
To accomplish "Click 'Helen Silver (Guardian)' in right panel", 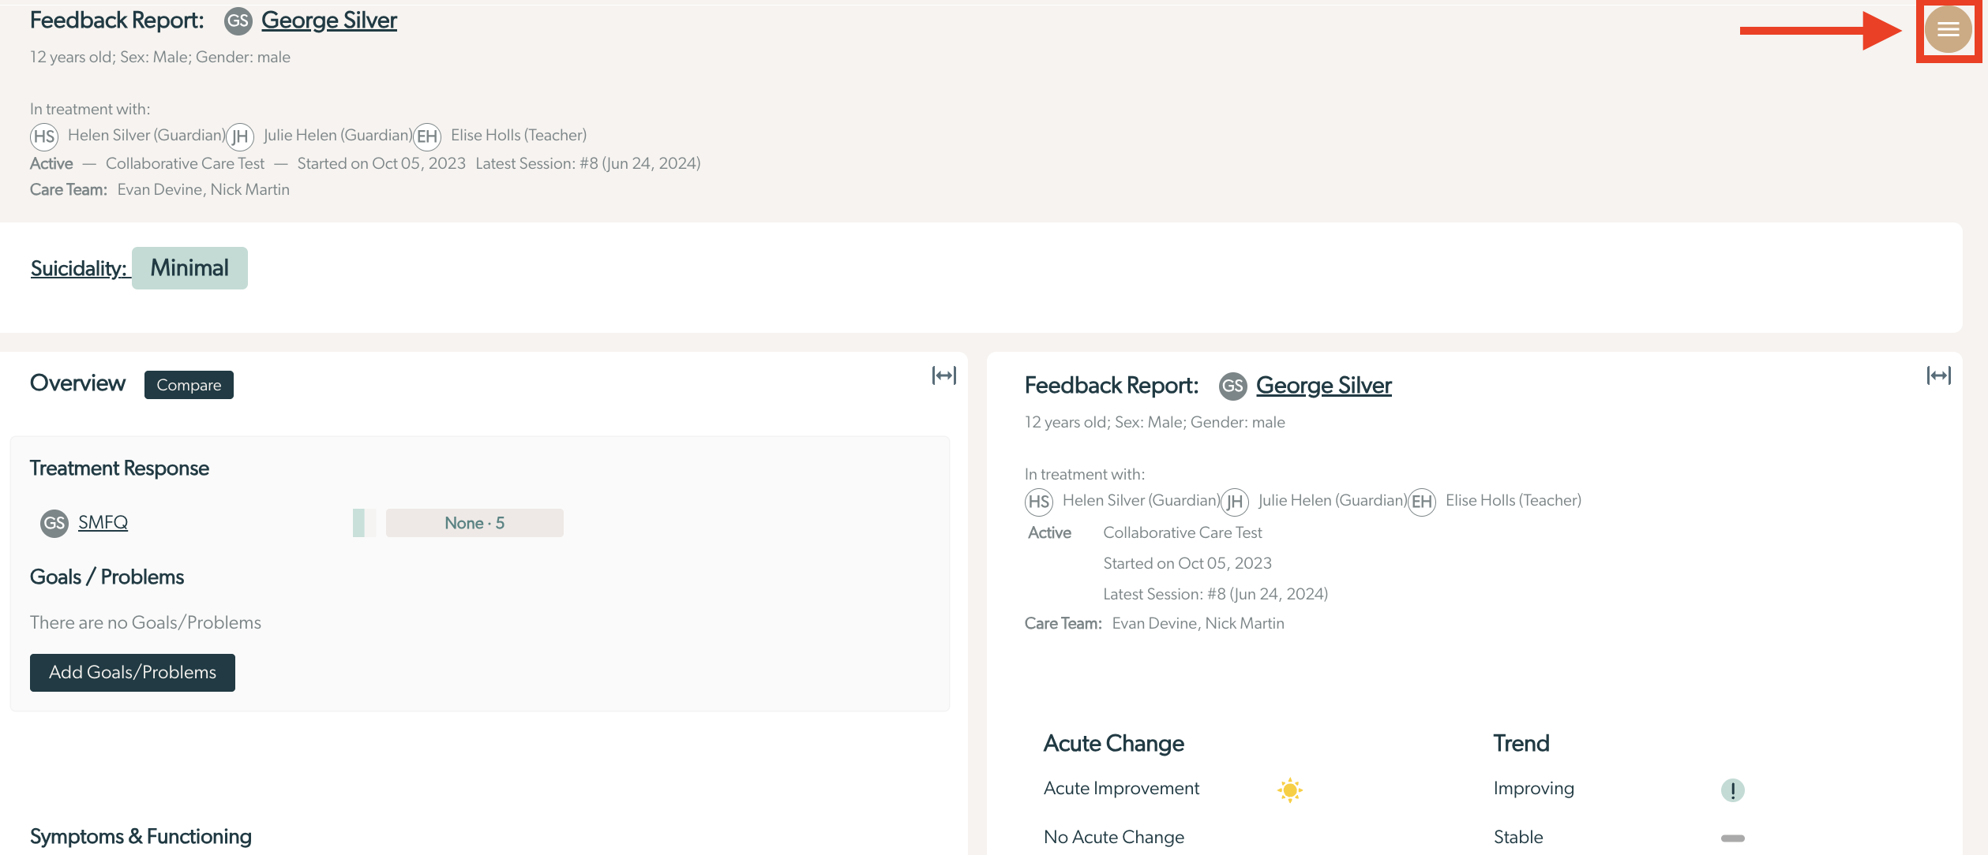I will 1142,501.
